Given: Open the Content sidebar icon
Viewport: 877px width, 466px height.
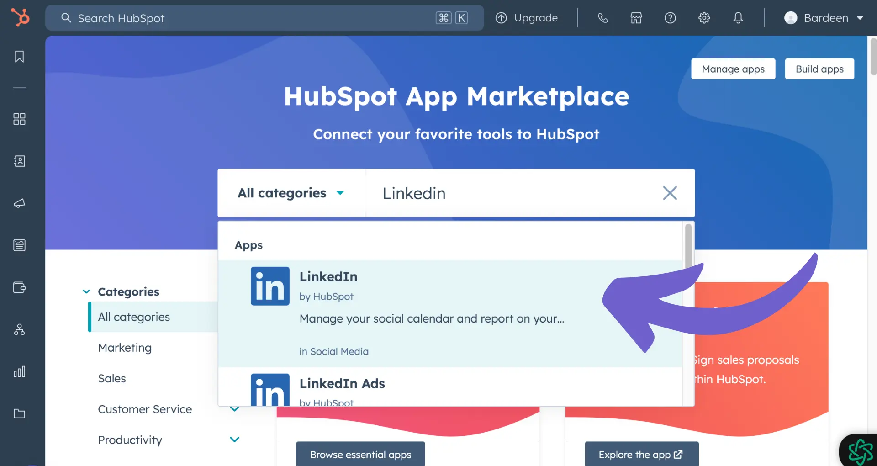Looking at the screenshot, I should pos(19,245).
